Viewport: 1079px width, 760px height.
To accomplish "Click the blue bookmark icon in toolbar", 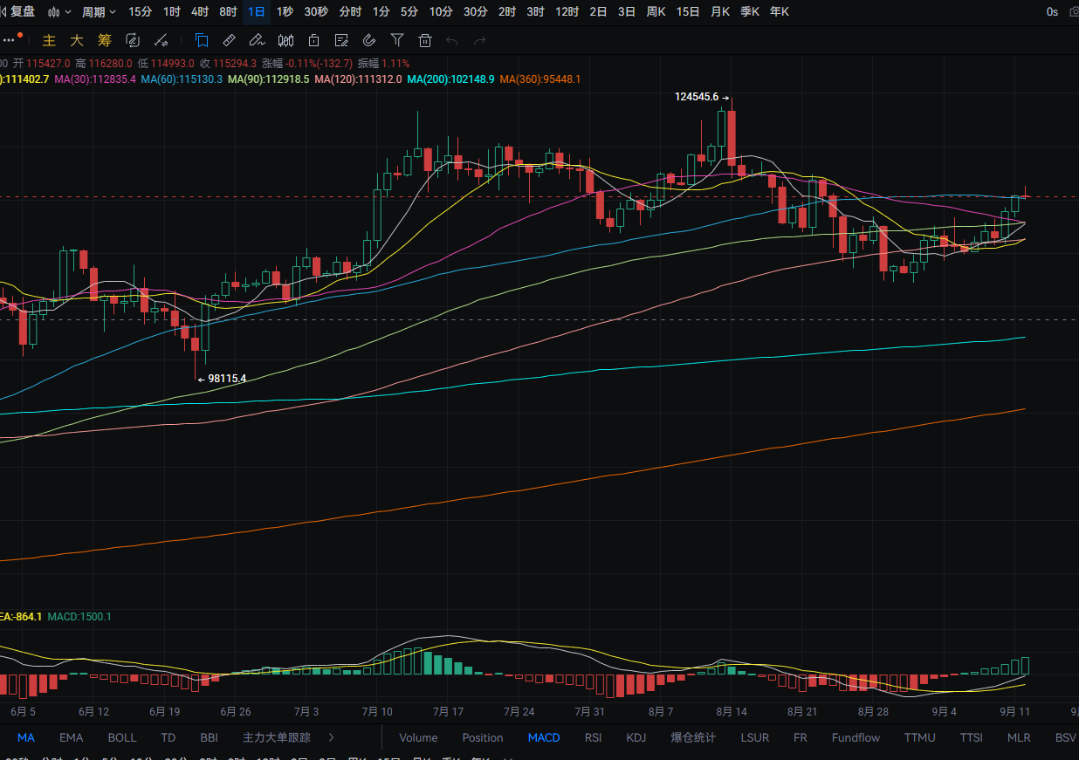I will pos(202,40).
